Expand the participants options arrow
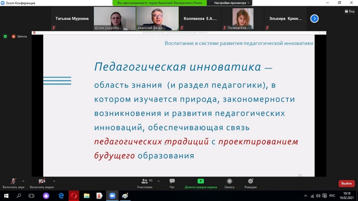The image size is (358, 201). 158,181
